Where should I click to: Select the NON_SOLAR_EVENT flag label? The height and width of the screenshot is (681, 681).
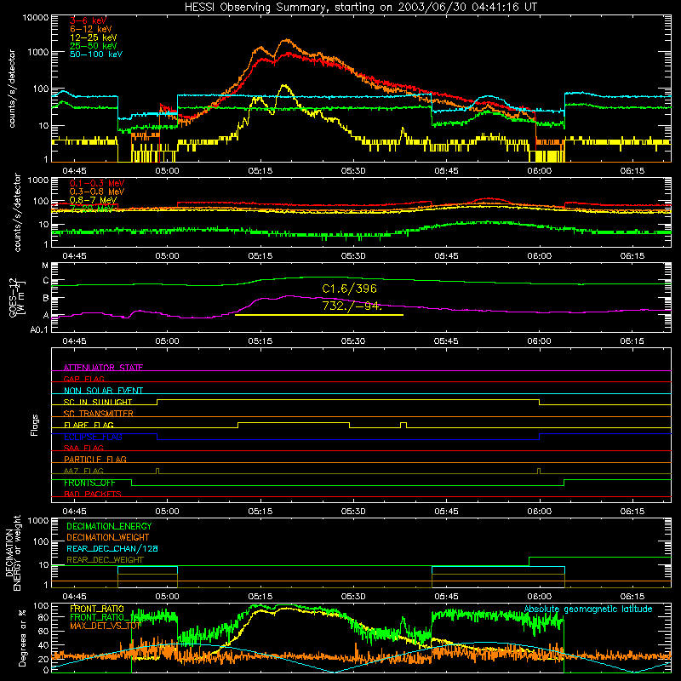click(103, 391)
